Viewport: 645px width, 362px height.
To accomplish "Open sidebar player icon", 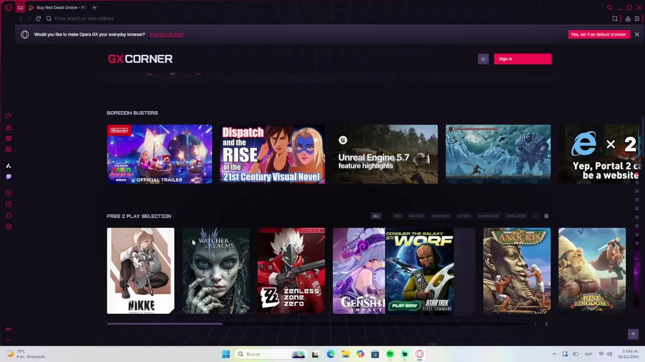I will click(9, 194).
